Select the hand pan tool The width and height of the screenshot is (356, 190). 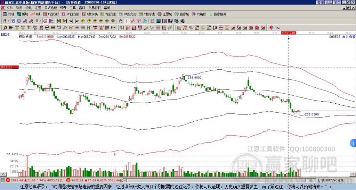pos(121,21)
